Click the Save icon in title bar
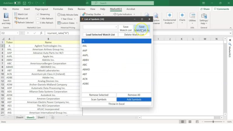 pyautogui.click(x=24, y=3)
